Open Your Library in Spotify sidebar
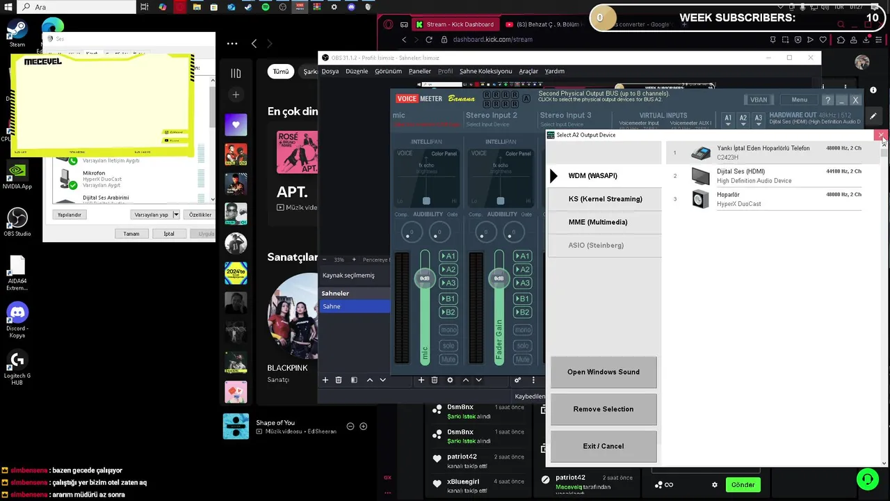Image resolution: width=890 pixels, height=501 pixels. click(236, 73)
